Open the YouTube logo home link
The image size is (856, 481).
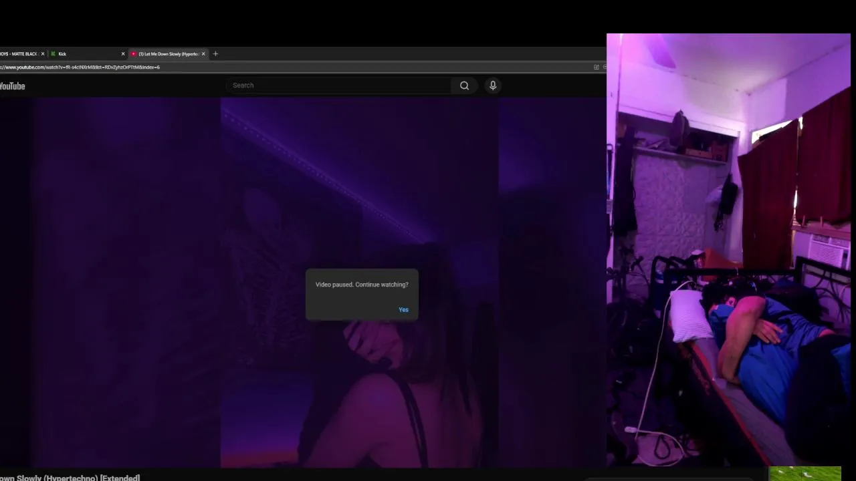click(12, 86)
